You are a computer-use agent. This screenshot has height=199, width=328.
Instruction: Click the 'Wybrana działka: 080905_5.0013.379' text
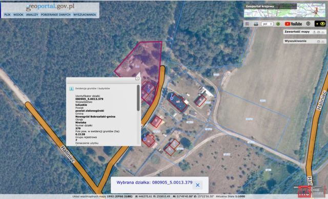click(154, 183)
